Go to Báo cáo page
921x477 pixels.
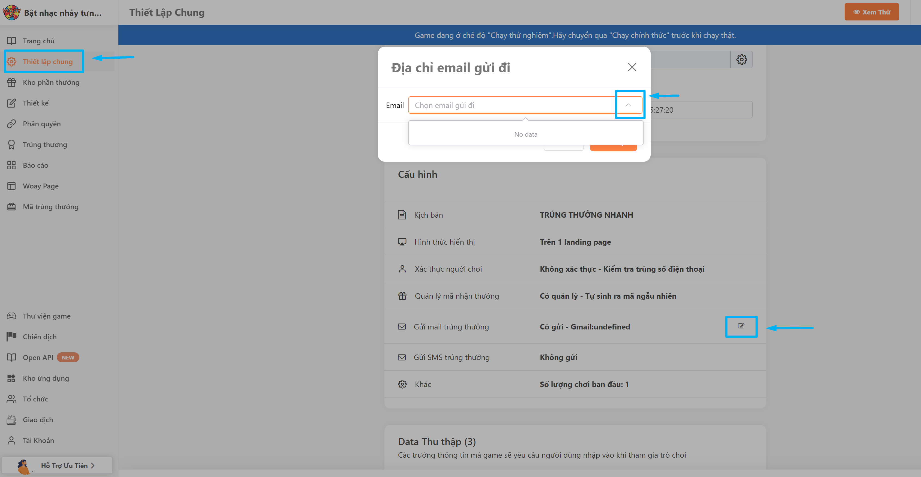(x=35, y=166)
